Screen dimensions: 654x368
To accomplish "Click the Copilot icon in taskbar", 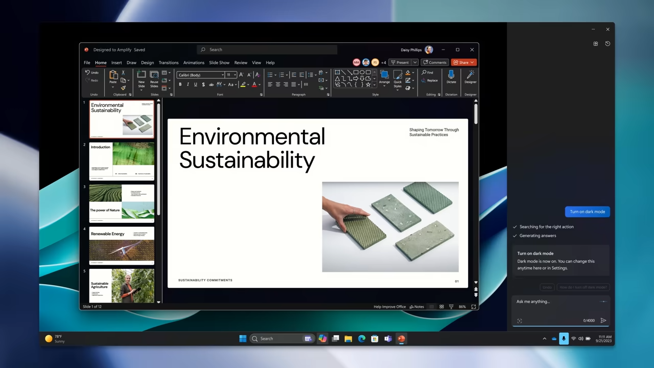I will click(322, 338).
